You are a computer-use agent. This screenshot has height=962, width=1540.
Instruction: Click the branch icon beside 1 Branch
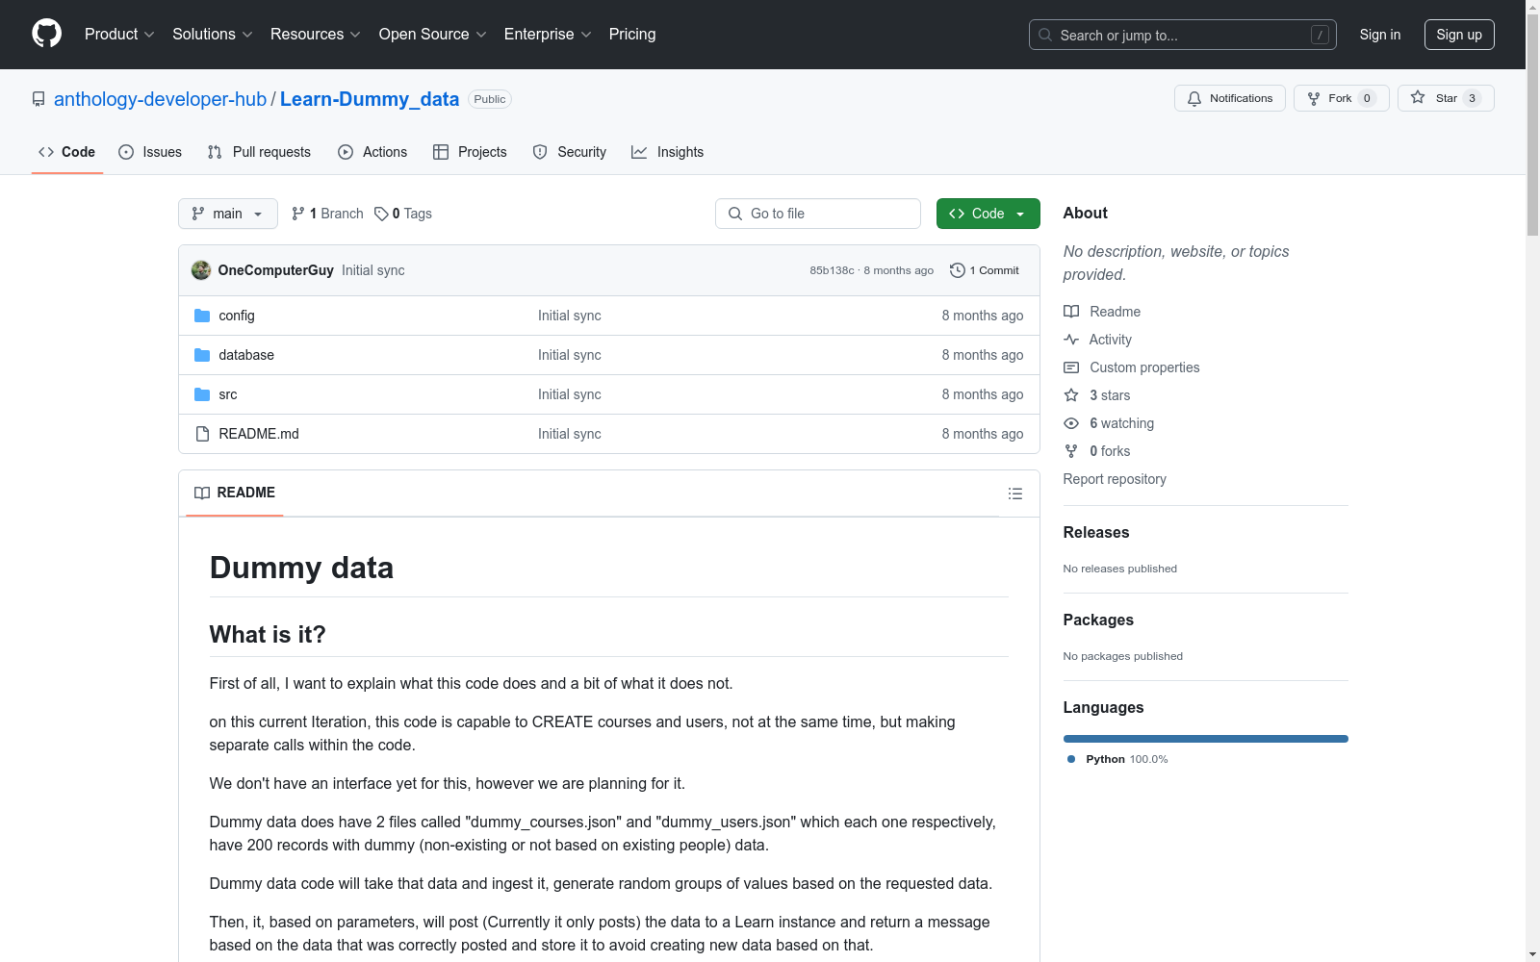click(298, 214)
